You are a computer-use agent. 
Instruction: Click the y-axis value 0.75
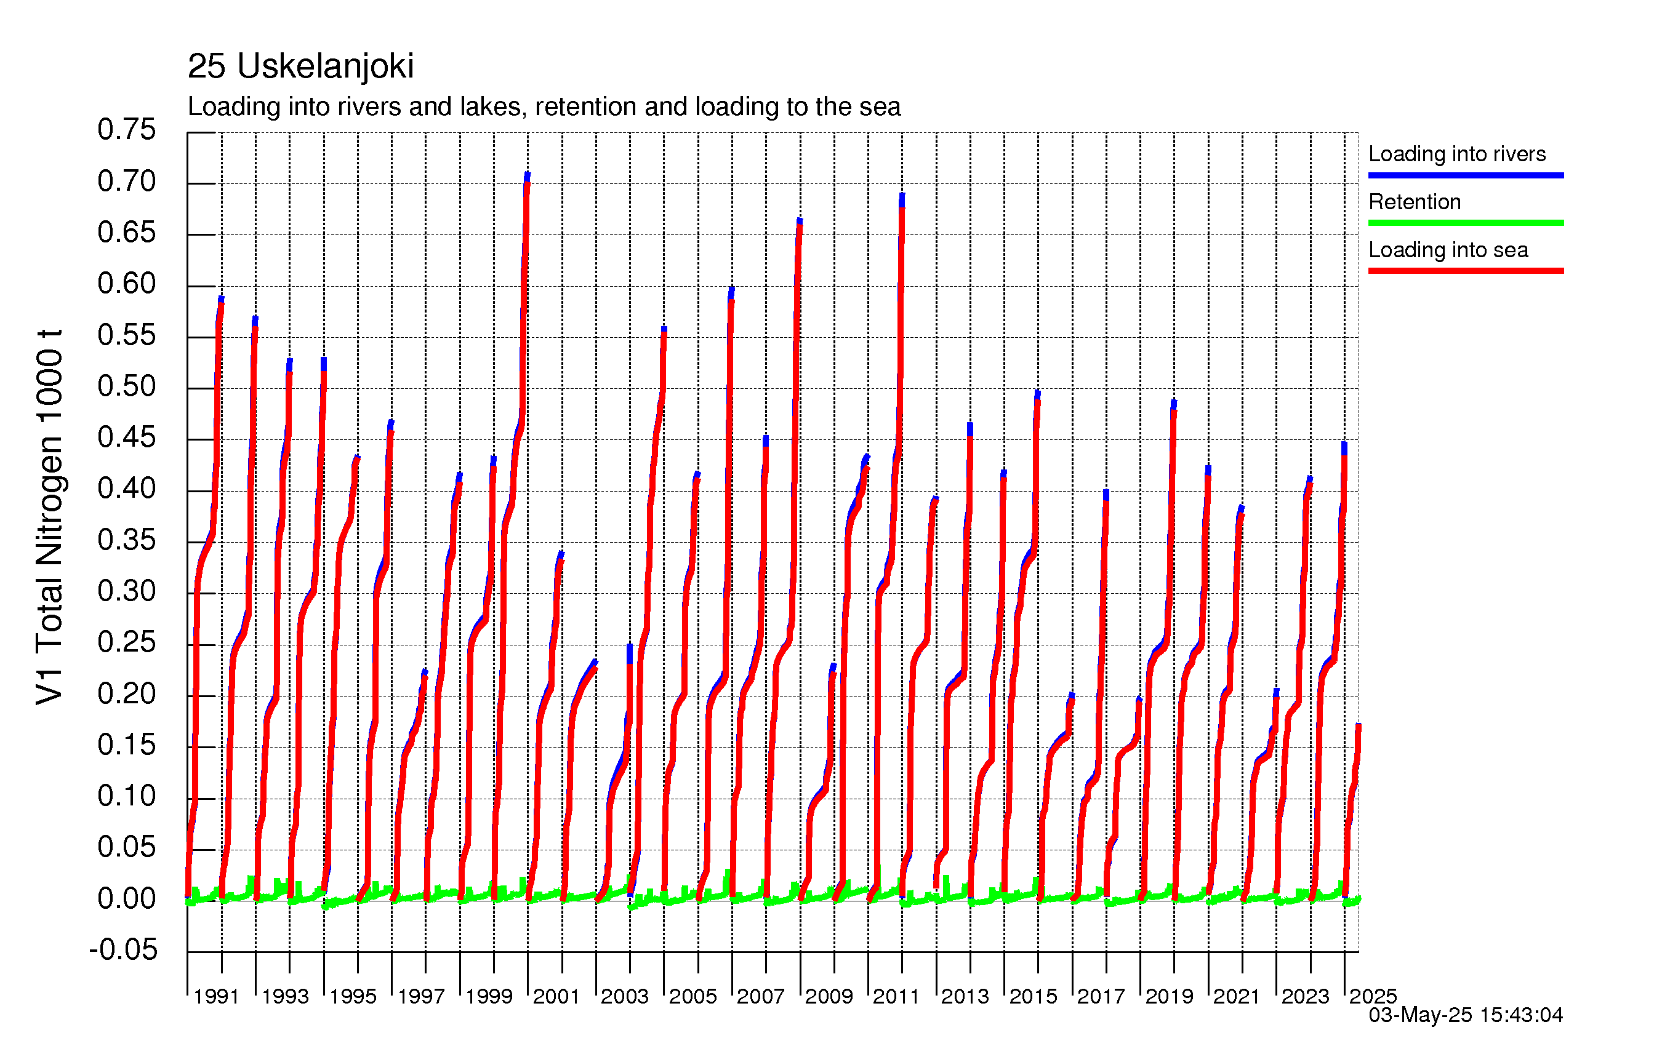click(126, 130)
